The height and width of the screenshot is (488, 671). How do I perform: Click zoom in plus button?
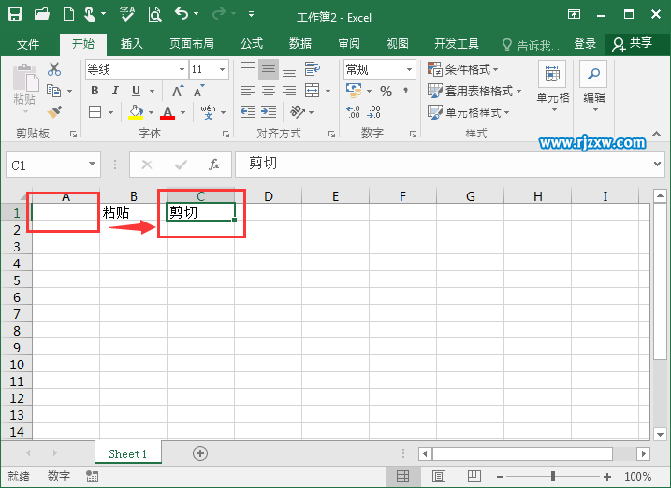(607, 477)
